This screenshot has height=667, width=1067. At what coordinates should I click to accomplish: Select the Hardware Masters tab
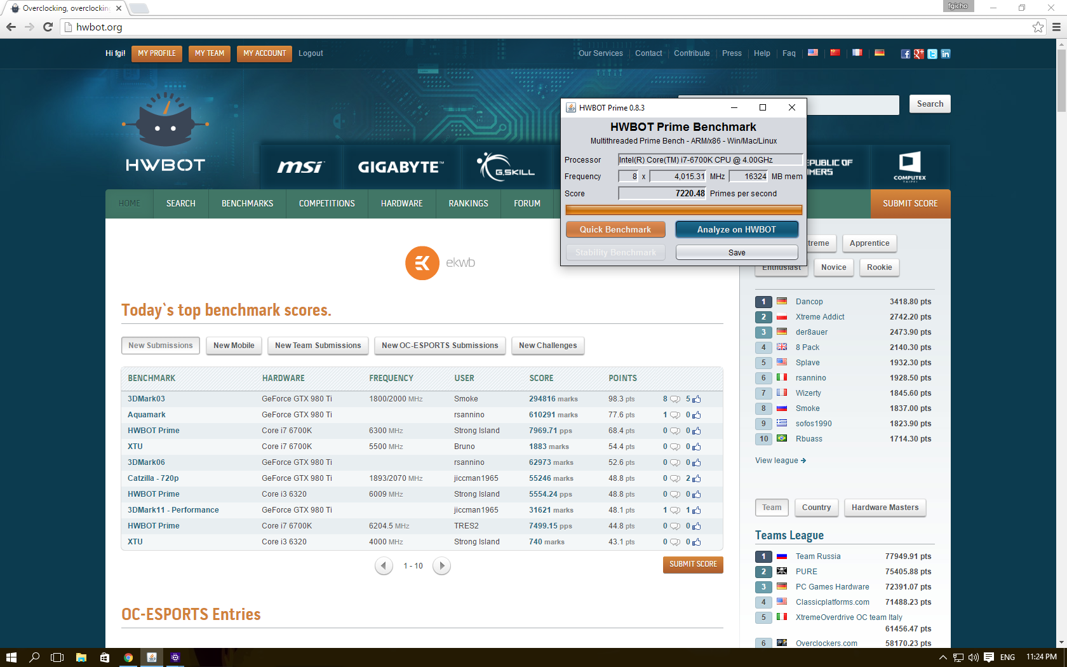point(885,508)
